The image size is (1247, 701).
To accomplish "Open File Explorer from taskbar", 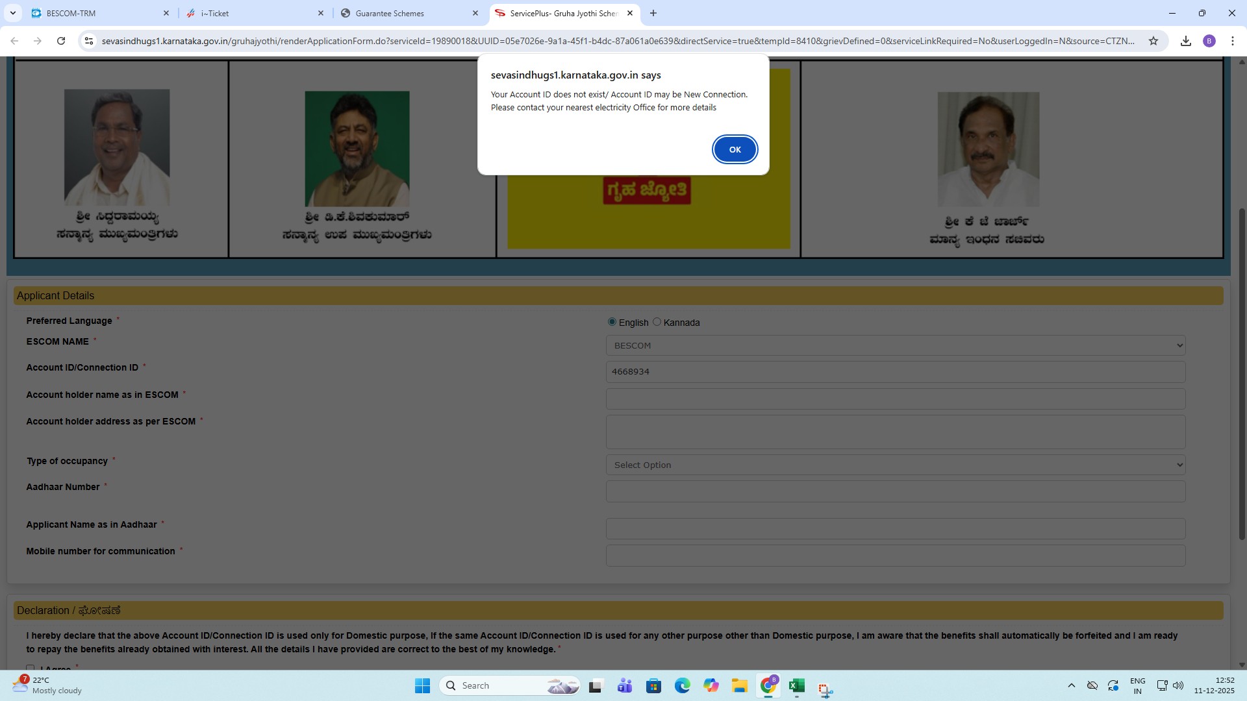I will pos(739,685).
